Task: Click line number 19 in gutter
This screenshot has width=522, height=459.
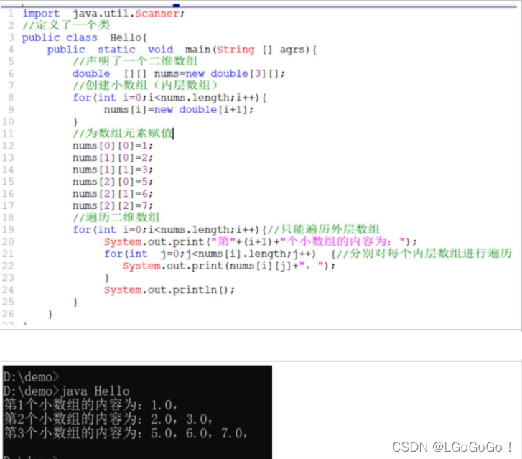Action: click(8, 230)
